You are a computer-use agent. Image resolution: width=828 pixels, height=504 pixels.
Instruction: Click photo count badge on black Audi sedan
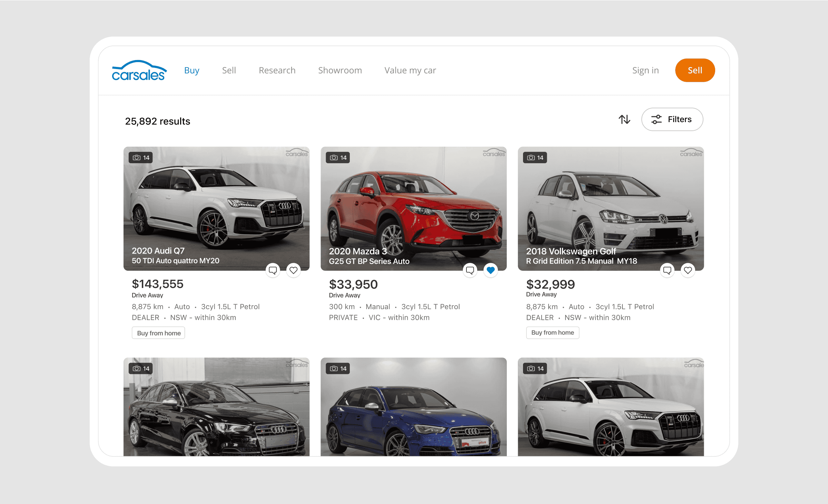141,368
